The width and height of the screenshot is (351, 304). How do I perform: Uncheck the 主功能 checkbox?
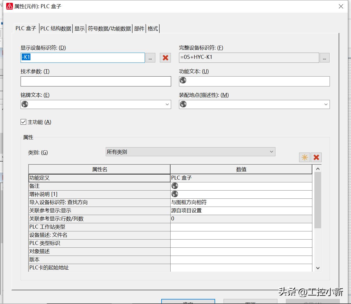click(x=23, y=122)
